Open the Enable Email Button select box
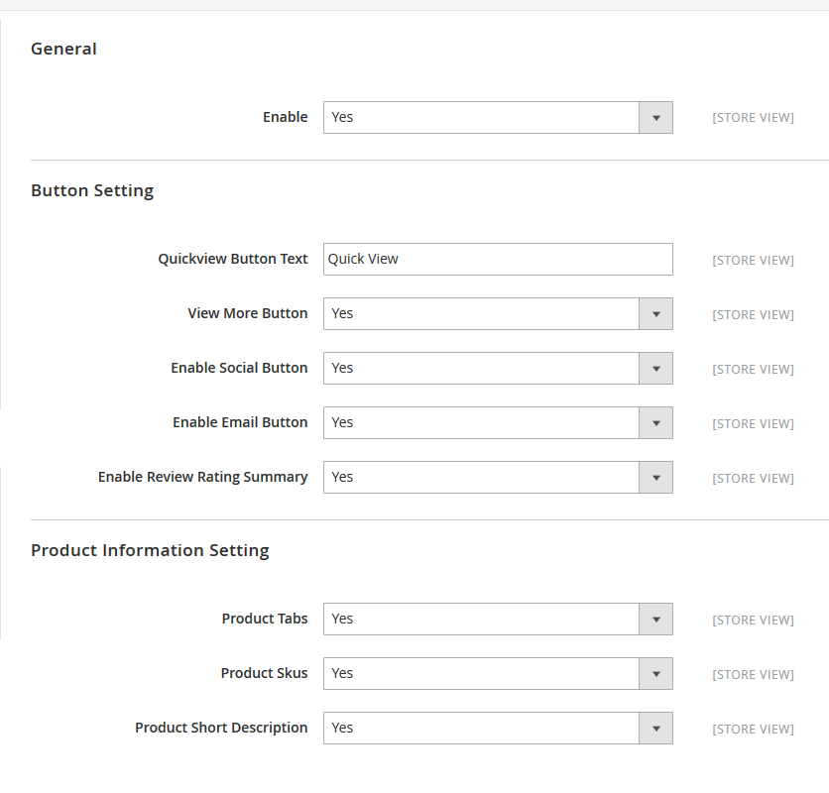829x793 pixels. click(497, 422)
